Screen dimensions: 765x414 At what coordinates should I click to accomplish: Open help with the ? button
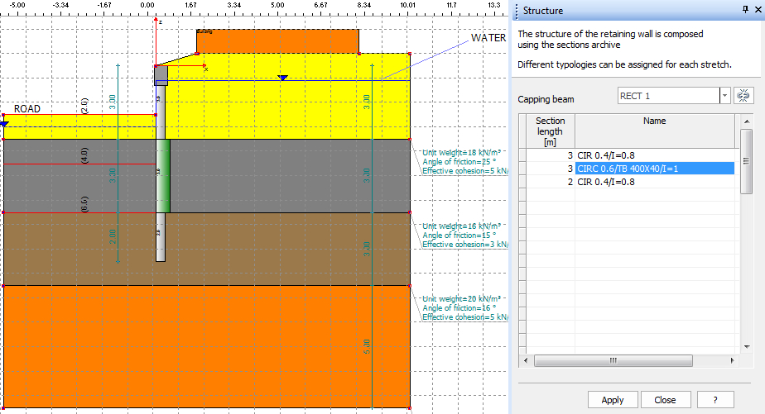[x=715, y=400]
